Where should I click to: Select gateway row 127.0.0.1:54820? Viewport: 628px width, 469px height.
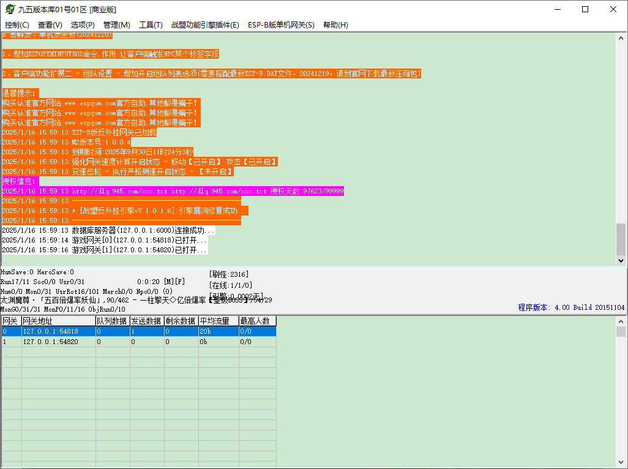pos(138,342)
